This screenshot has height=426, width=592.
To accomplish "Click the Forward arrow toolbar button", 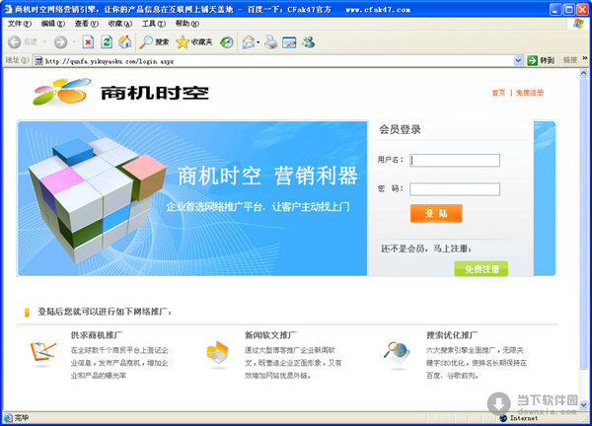I will 60,41.
